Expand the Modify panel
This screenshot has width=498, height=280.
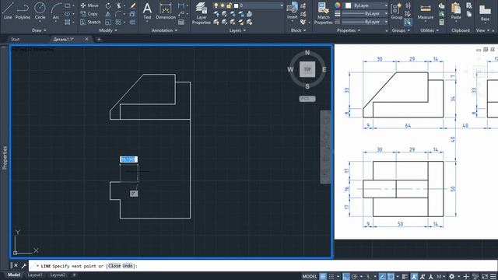pos(108,30)
